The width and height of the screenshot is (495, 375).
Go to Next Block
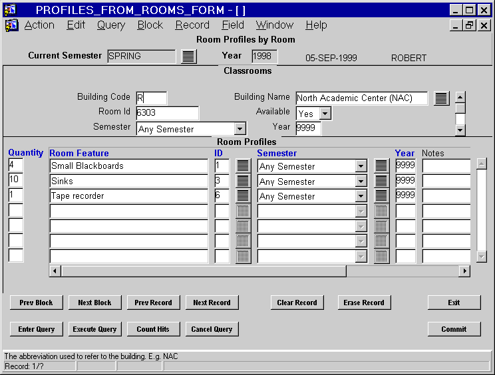(x=94, y=303)
